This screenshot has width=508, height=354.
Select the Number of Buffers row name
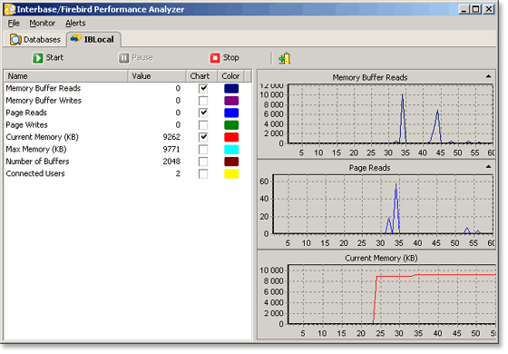pyautogui.click(x=37, y=162)
